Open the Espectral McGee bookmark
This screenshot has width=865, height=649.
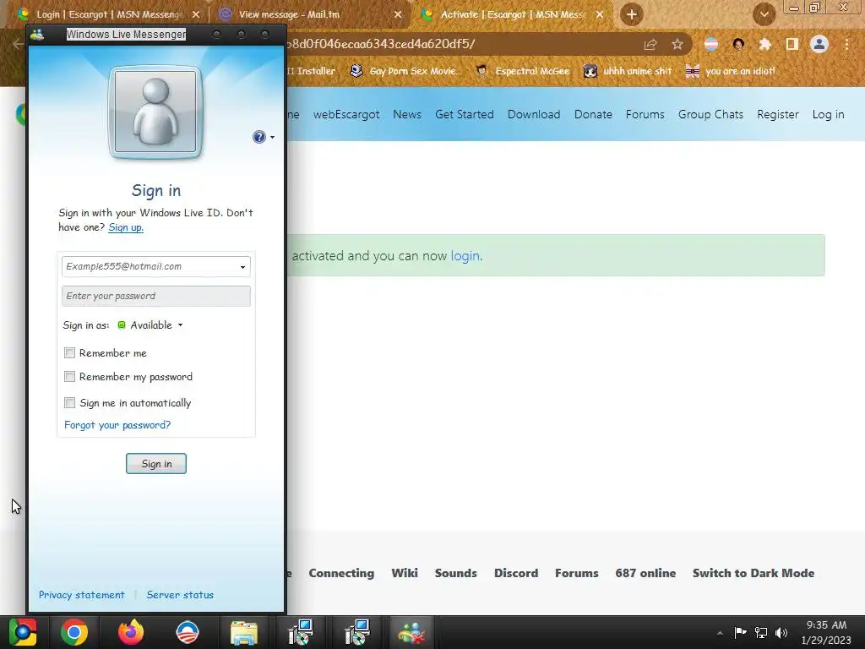[x=522, y=71]
